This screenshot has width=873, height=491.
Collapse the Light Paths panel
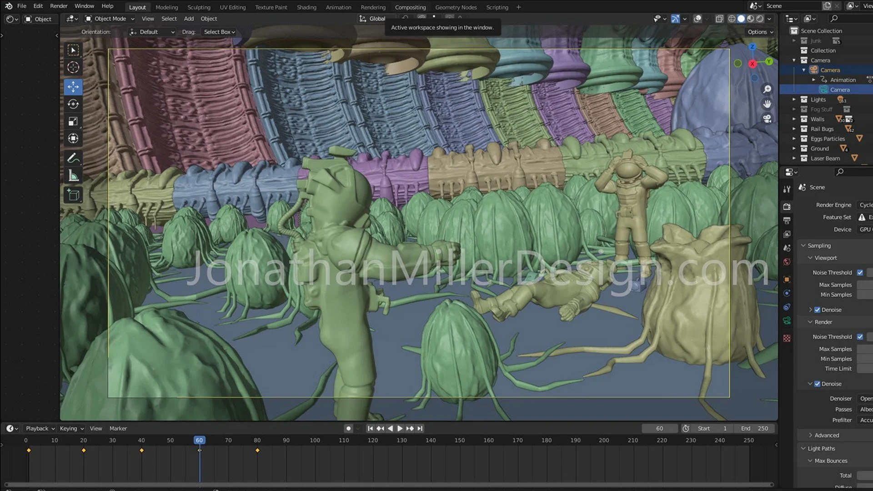(803, 449)
